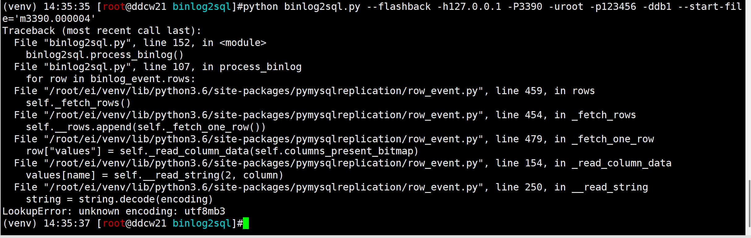
Task: Click the -p123456 password argument
Action: [x=613, y=6]
